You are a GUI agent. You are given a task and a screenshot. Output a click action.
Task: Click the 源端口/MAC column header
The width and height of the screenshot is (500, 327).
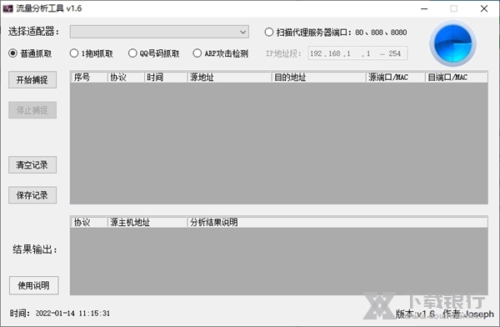[395, 78]
